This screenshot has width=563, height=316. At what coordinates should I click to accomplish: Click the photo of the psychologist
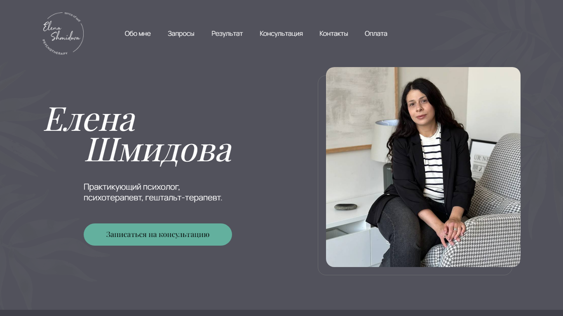pyautogui.click(x=423, y=167)
